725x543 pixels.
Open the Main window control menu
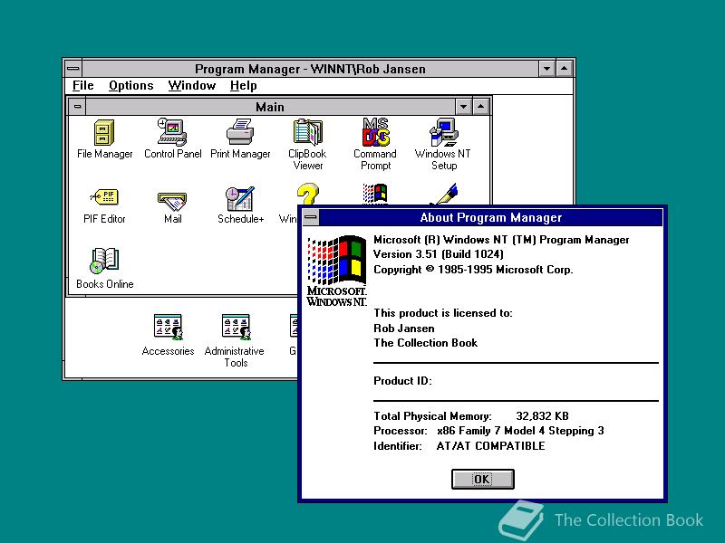(x=78, y=106)
